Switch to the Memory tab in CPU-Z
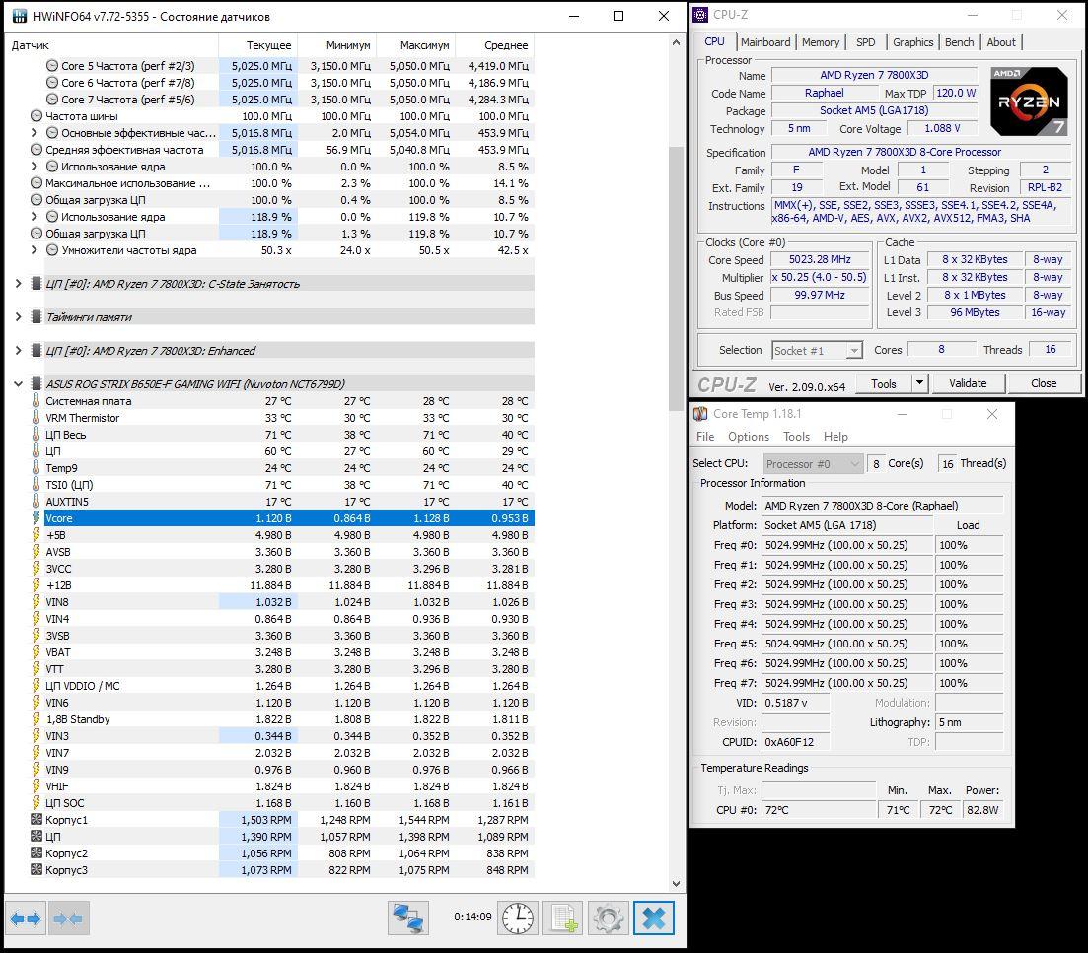 (821, 42)
